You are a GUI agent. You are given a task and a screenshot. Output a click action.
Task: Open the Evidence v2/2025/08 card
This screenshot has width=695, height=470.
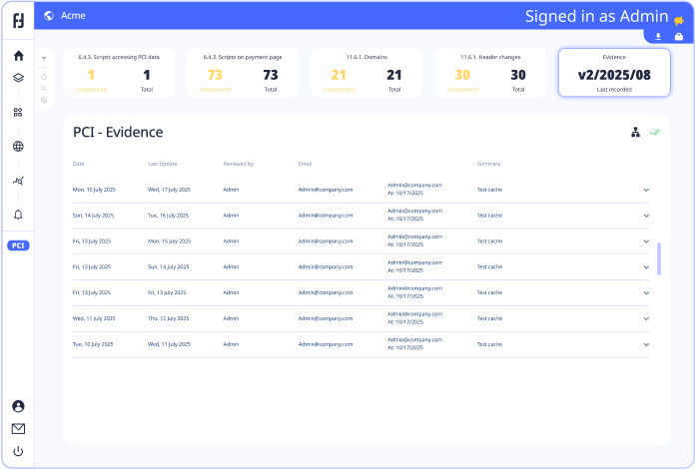point(614,73)
